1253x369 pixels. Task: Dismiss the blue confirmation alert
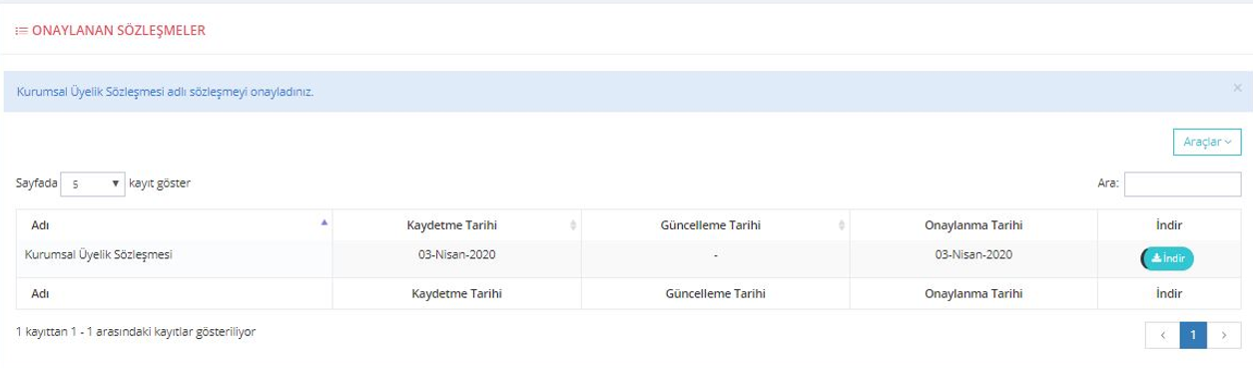(1237, 88)
